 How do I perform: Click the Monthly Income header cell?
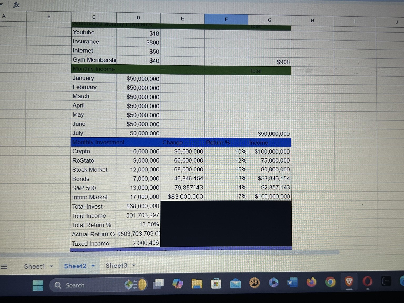click(x=94, y=69)
